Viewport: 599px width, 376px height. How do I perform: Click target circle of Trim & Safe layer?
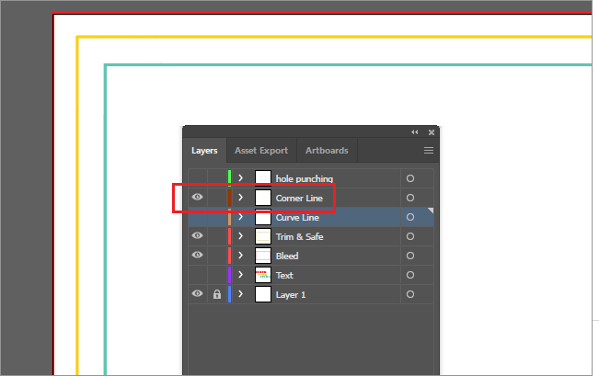pyautogui.click(x=410, y=236)
